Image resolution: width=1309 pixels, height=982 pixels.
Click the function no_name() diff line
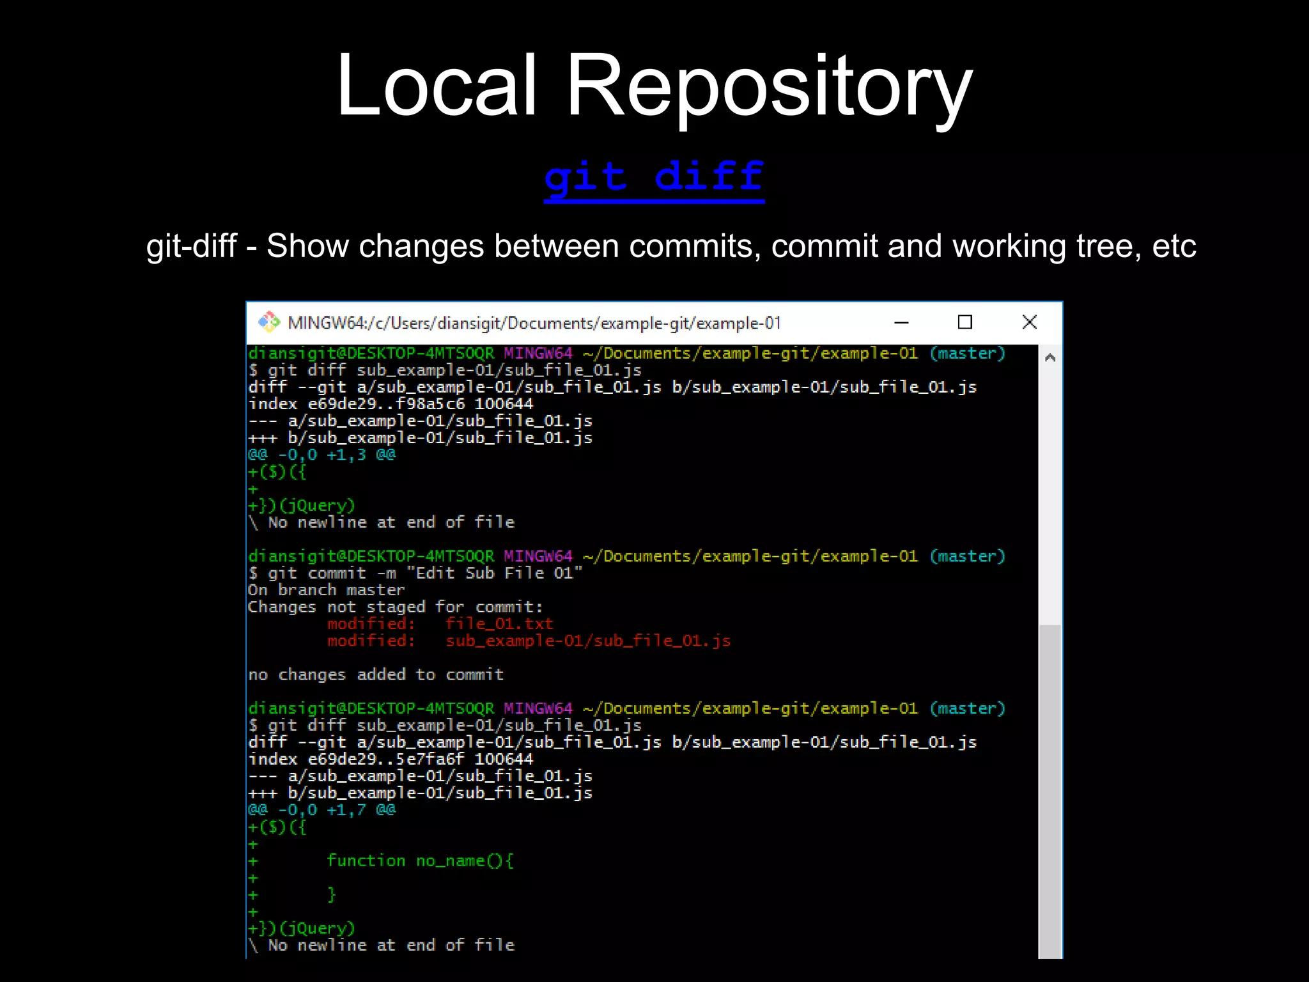click(x=419, y=861)
